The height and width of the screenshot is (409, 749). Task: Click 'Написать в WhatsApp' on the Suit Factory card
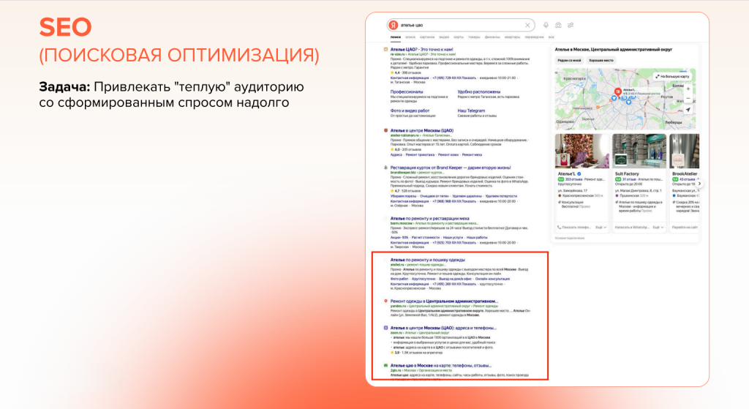point(632,228)
